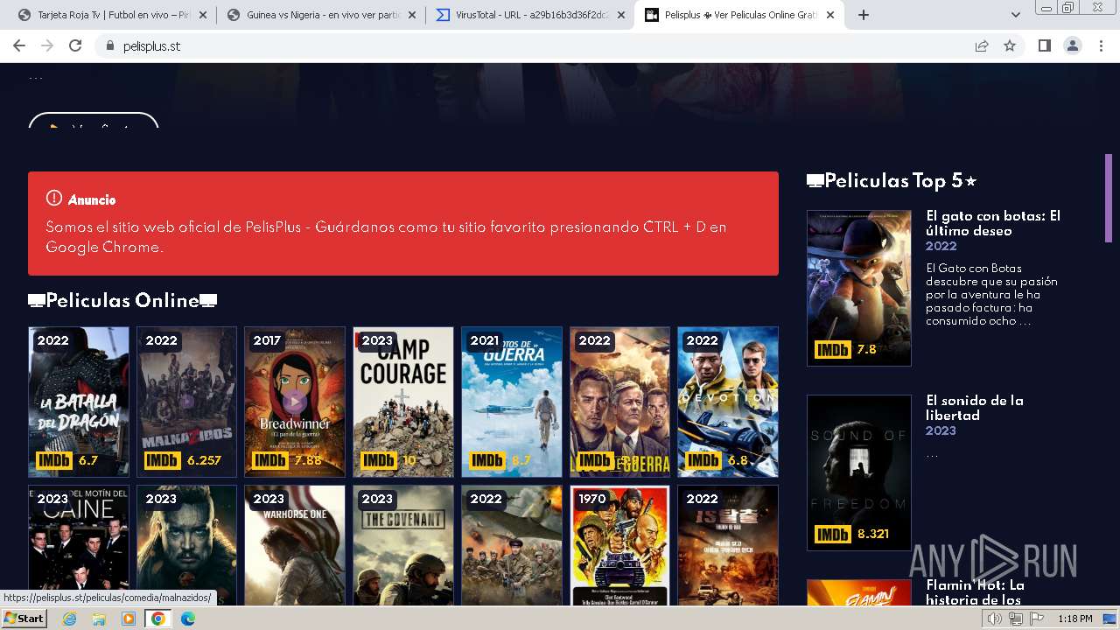
Task: Click the system tray clock 1:18 PM
Action: point(1074,619)
